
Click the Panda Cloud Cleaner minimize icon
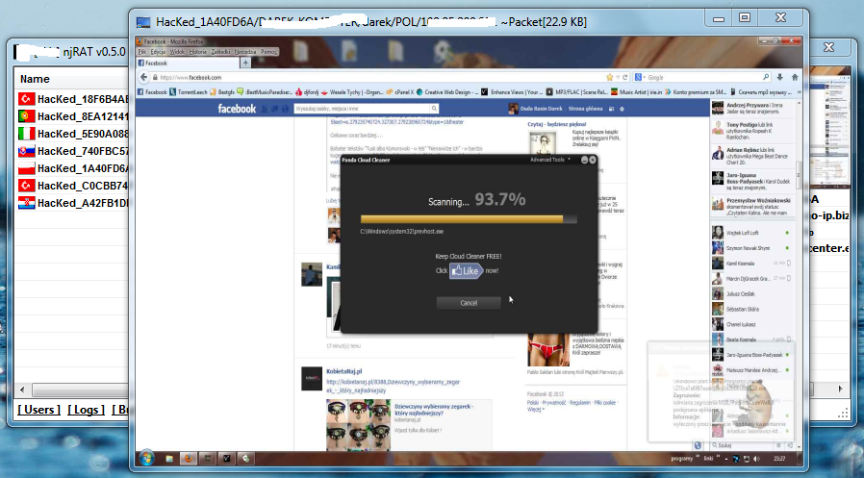[x=585, y=160]
